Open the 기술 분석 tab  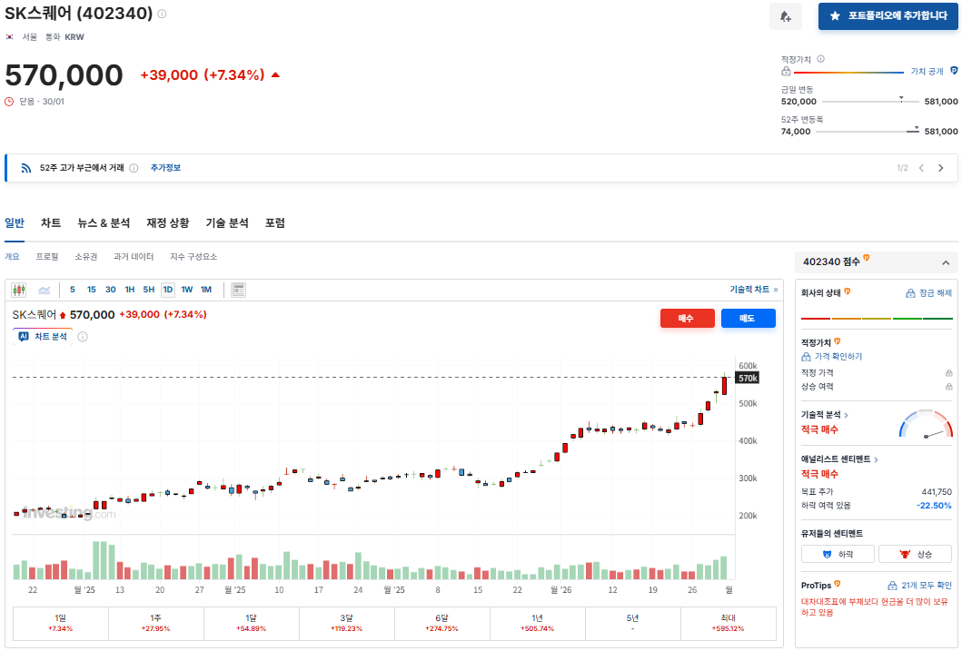227,223
